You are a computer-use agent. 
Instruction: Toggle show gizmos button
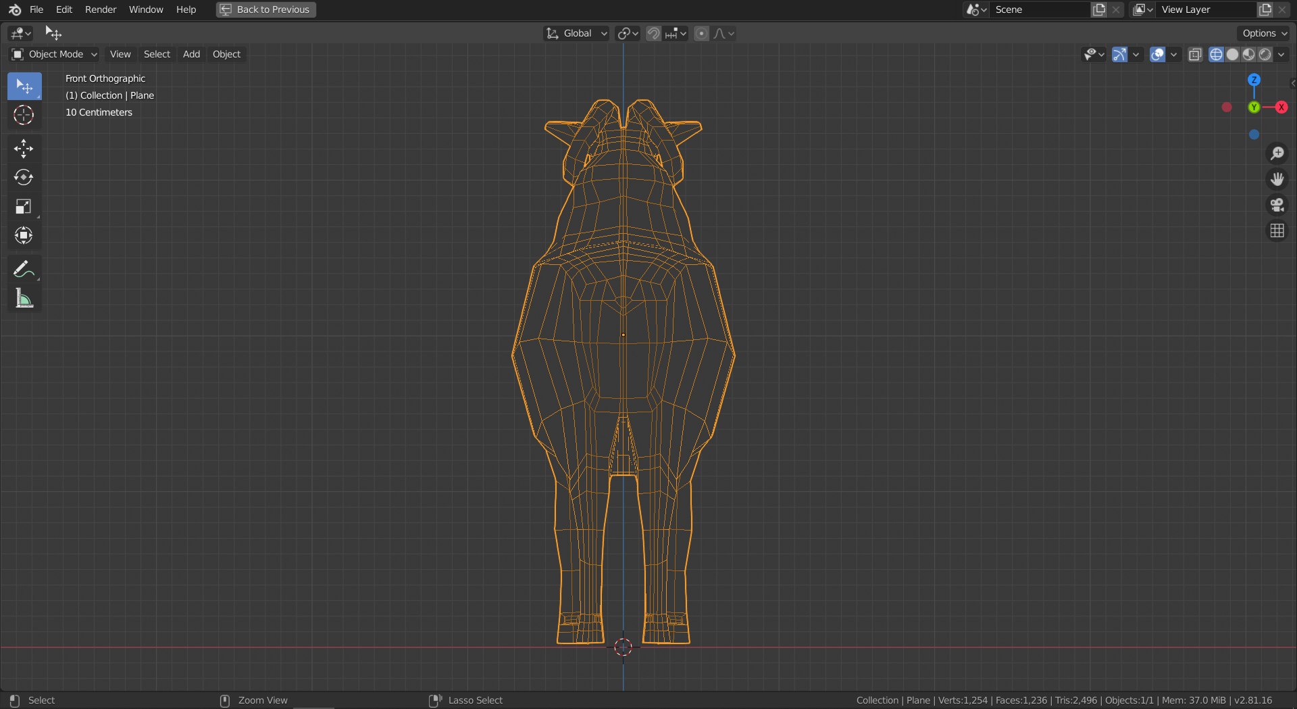pyautogui.click(x=1119, y=54)
